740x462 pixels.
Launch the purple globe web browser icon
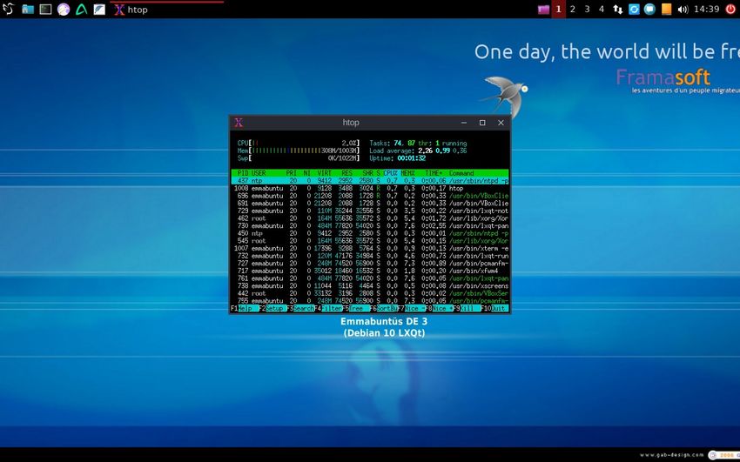[64, 9]
